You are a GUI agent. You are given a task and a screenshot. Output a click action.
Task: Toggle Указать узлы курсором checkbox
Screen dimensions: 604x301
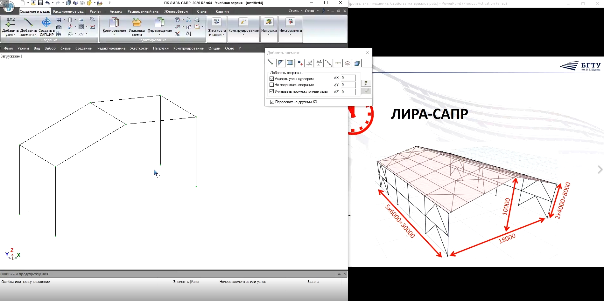(271, 78)
